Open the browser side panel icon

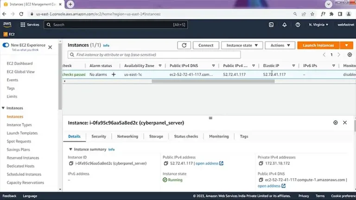(340, 14)
